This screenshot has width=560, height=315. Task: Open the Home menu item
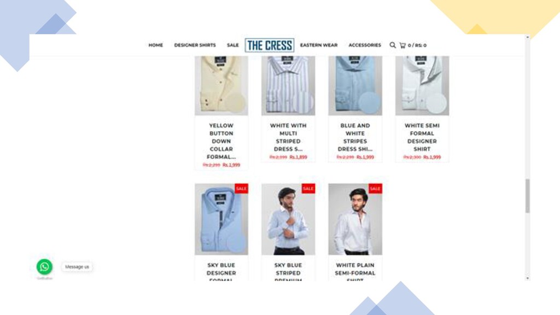[x=156, y=45]
